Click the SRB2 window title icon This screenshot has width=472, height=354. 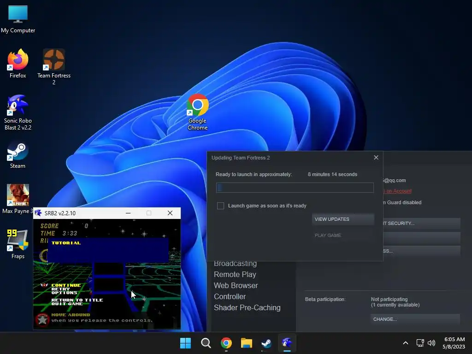click(38, 213)
